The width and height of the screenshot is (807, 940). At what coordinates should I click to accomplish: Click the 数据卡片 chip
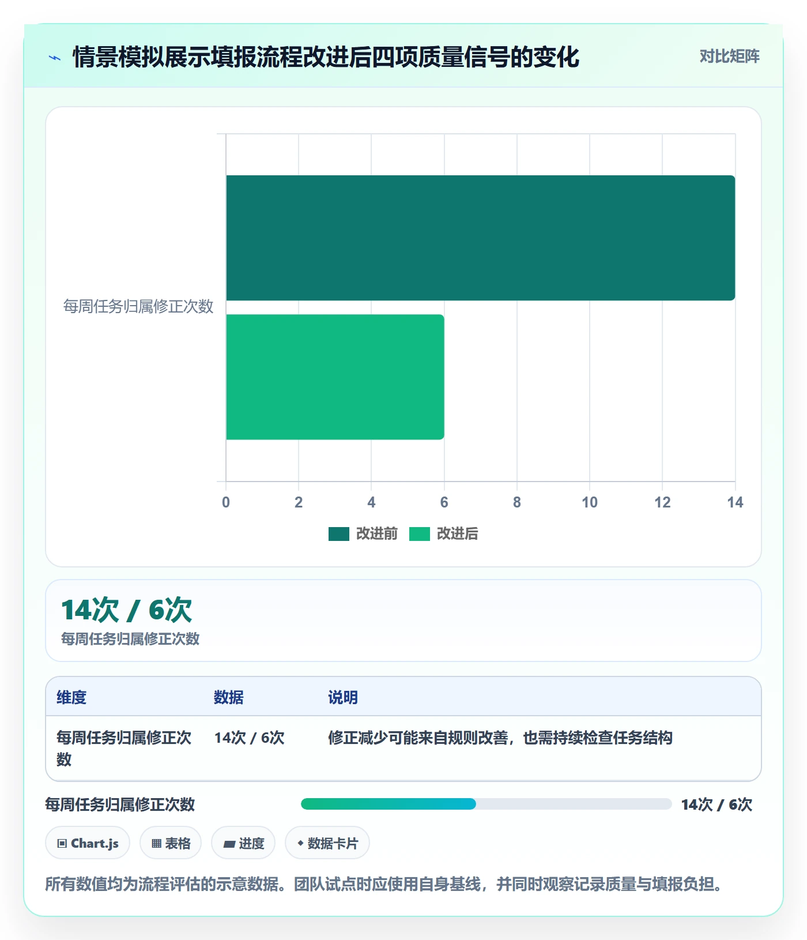[327, 843]
